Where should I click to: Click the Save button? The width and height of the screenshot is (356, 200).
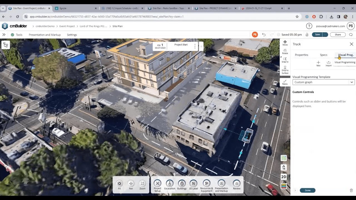pyautogui.click(x=317, y=35)
